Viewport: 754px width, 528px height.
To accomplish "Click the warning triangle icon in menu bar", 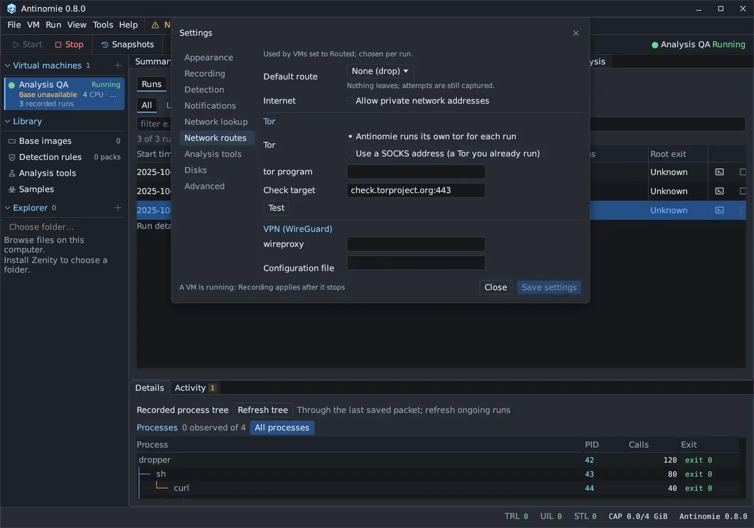I will 155,25.
